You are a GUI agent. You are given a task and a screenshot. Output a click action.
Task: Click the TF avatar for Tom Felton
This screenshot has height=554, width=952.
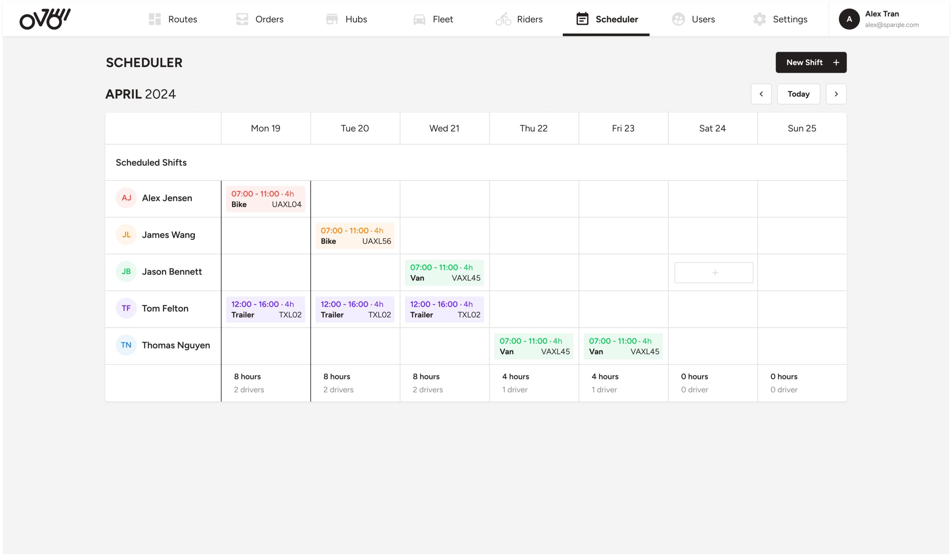tap(126, 308)
